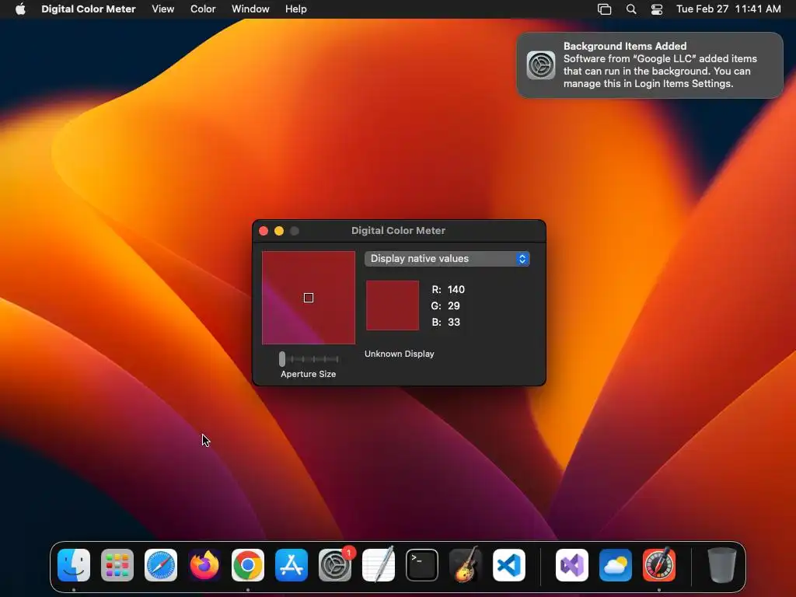The image size is (796, 597).
Task: Open the App Store dock icon
Action: point(292,565)
